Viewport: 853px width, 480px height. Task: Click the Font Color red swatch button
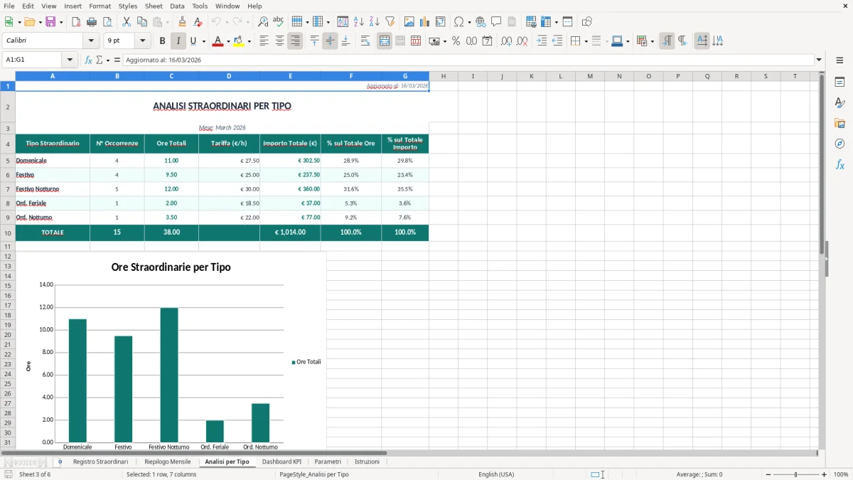(218, 41)
